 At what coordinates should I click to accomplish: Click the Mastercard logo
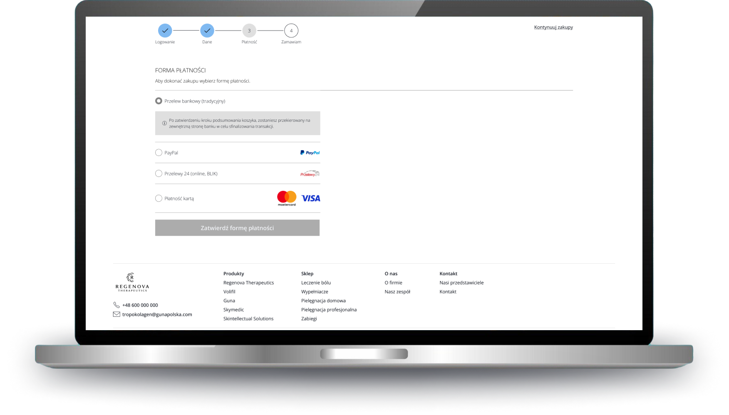[x=287, y=198]
